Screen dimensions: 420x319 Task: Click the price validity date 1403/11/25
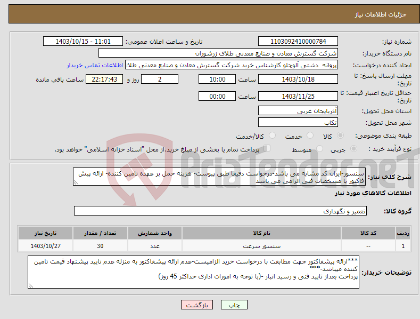tap(298, 96)
